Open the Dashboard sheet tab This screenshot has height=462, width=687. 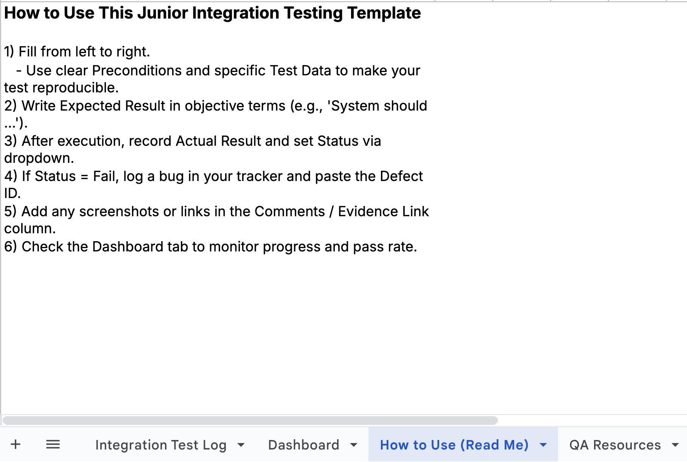303,445
